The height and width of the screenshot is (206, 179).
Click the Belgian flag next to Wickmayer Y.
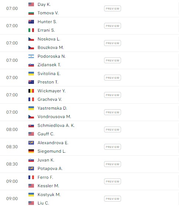[31, 91]
